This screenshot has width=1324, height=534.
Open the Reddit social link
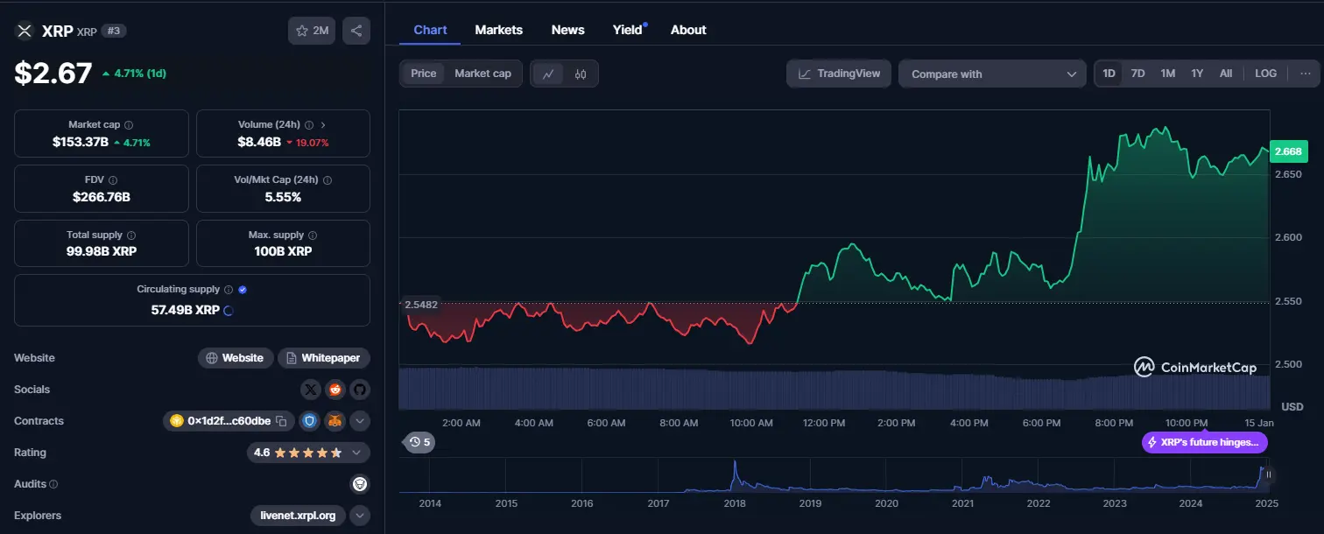tap(335, 390)
